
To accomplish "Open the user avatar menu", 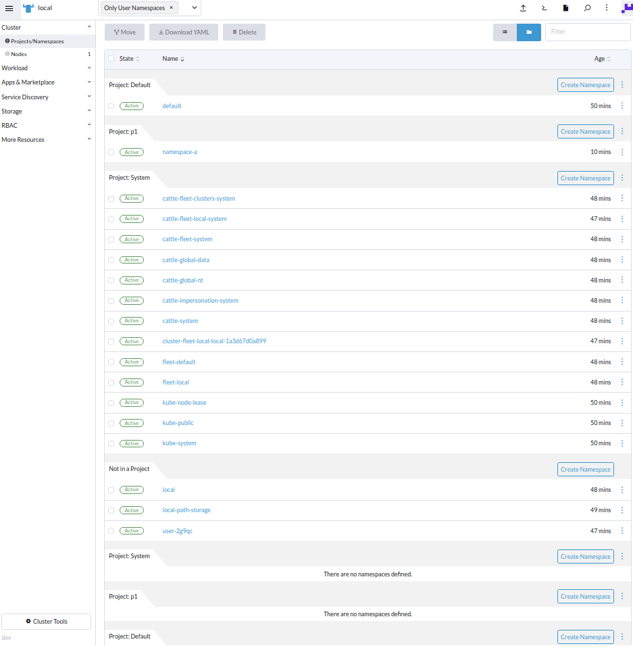I will (x=625, y=7).
